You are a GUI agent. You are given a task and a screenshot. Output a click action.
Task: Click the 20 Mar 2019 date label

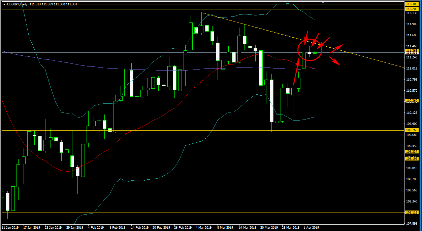tap(269, 228)
